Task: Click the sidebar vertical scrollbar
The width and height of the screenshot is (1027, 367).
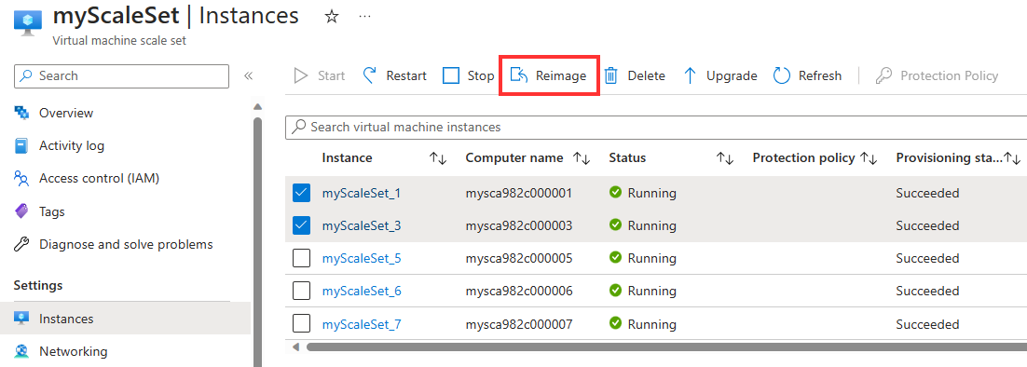Action: pyautogui.click(x=257, y=242)
